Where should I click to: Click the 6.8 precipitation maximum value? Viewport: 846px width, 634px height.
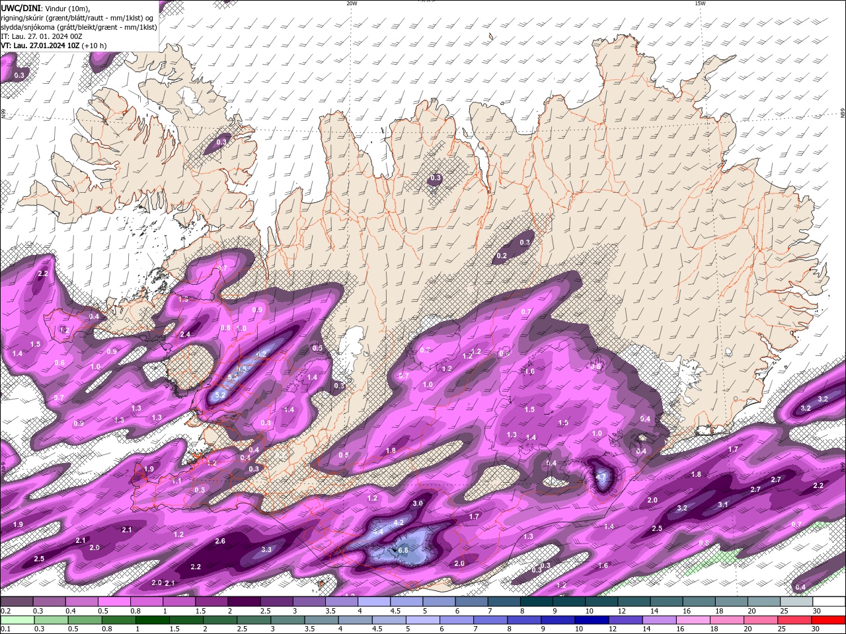403,549
